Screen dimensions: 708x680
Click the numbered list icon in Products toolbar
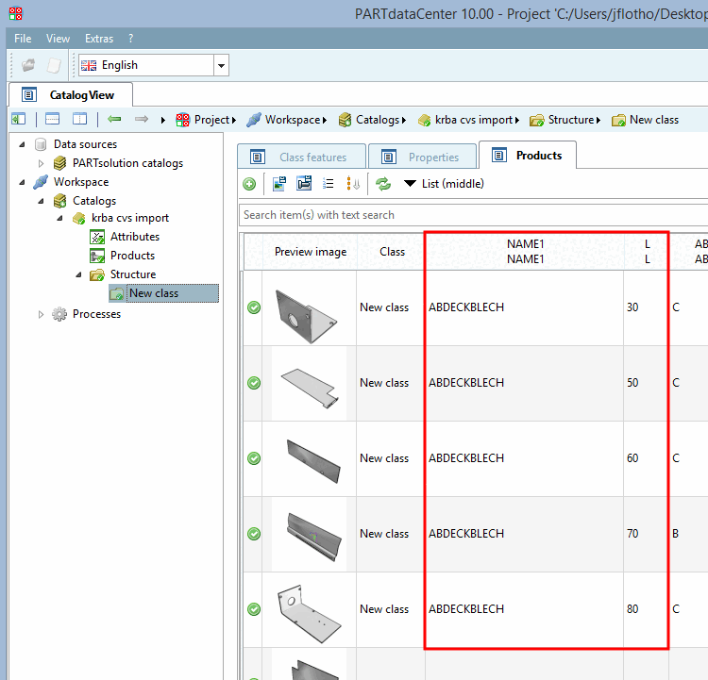click(329, 184)
